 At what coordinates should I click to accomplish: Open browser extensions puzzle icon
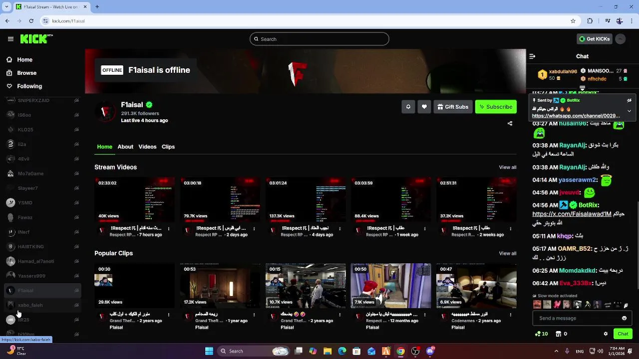point(590,21)
